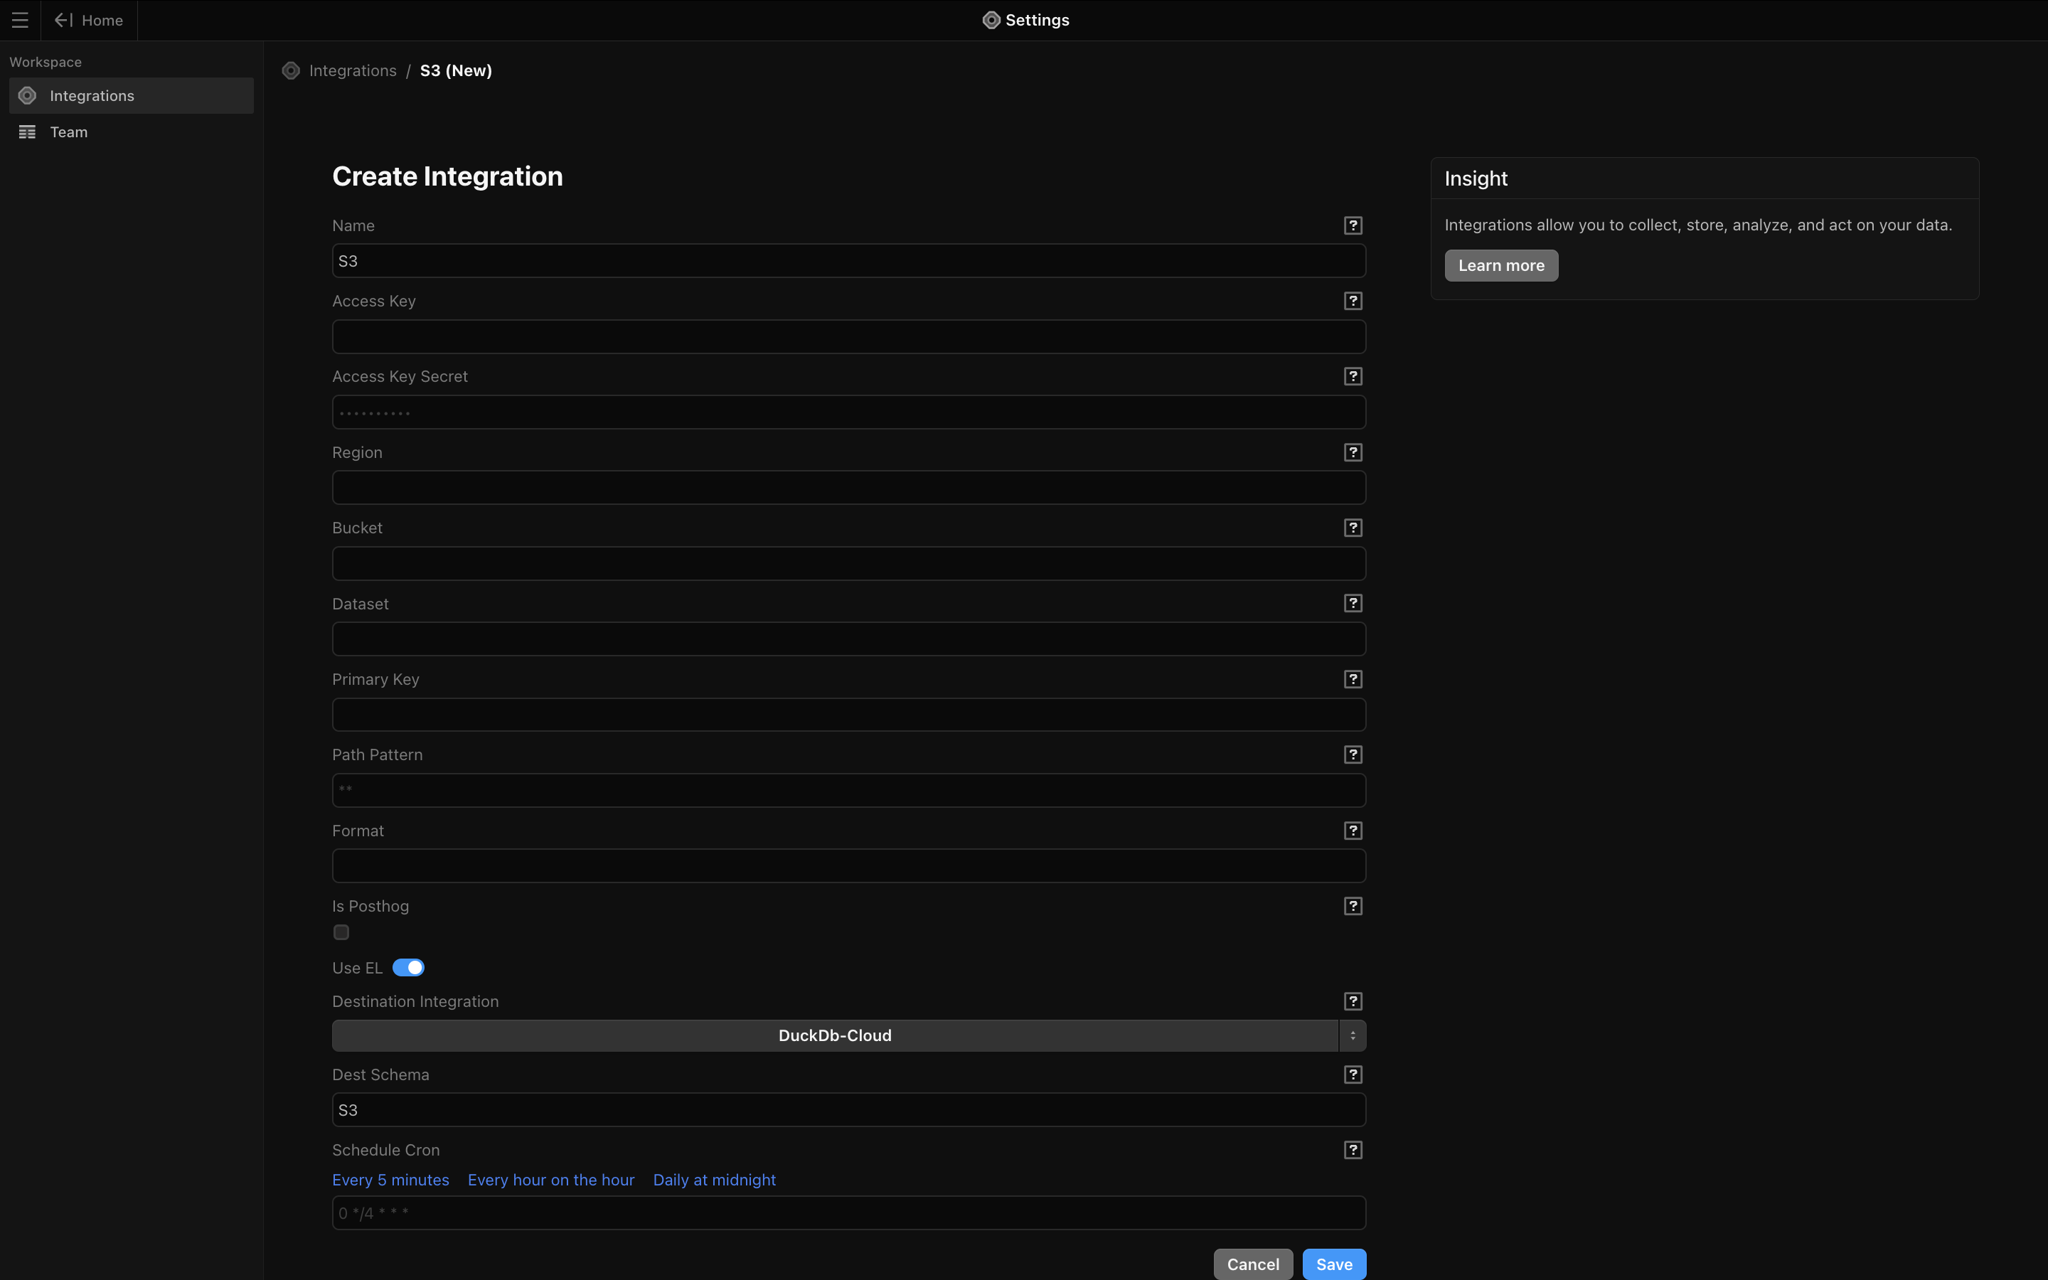
Task: Click the Bucket field help icon
Action: tap(1353, 528)
